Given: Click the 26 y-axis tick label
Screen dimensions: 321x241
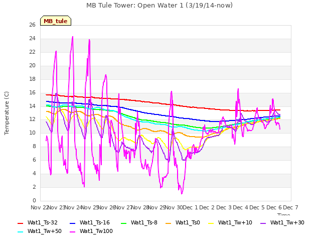Looking at the screenshot, I should coord(32,25).
